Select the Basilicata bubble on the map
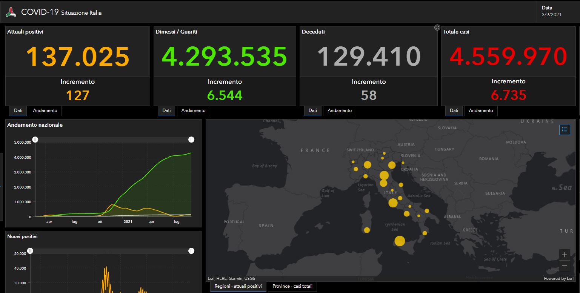Image resolution: width=580 pixels, height=293 pixels. click(x=419, y=216)
